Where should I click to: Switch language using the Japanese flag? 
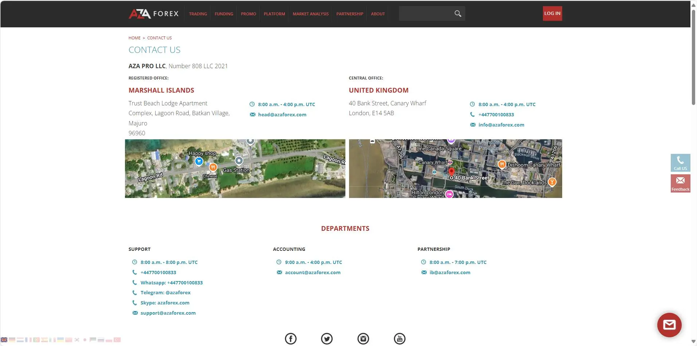coord(85,340)
